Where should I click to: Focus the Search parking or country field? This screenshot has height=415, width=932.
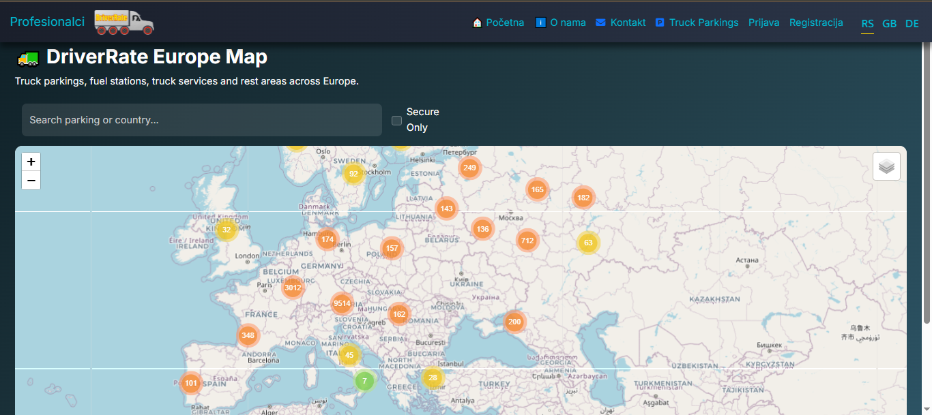click(202, 120)
